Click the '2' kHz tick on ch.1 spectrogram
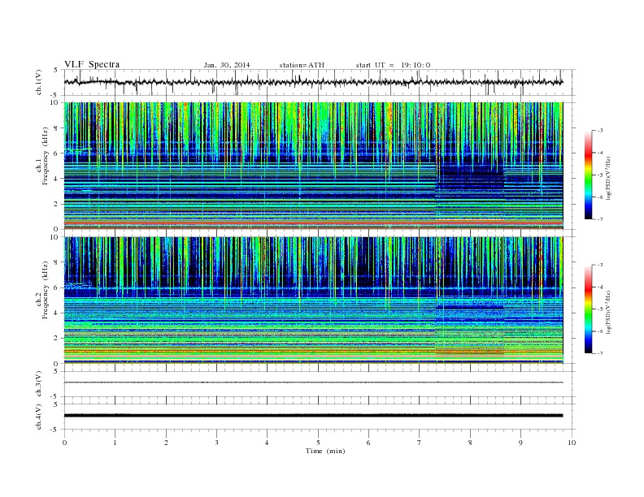This screenshot has width=644, height=497. pyautogui.click(x=56, y=204)
